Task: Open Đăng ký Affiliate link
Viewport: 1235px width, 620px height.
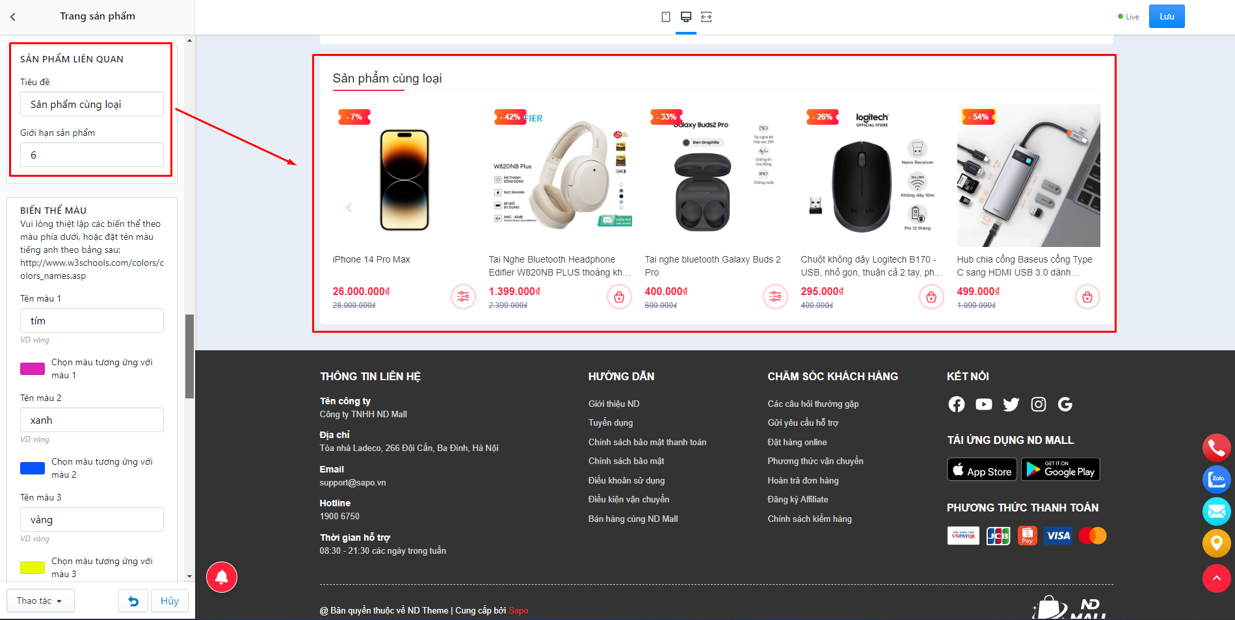Action: tap(798, 499)
